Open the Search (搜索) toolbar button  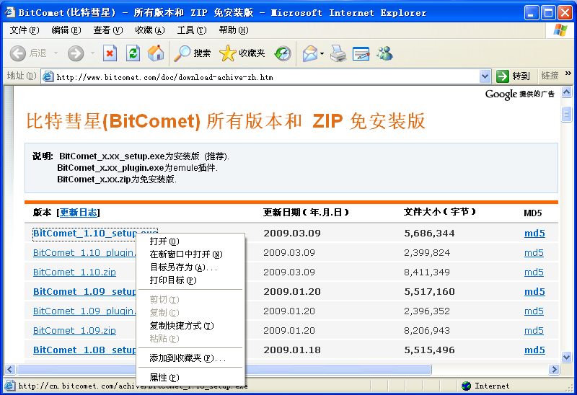point(192,53)
